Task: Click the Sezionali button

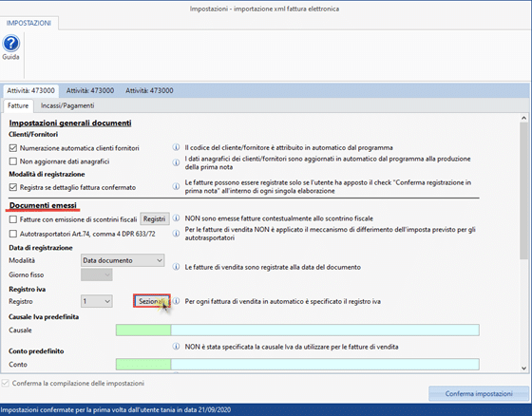Action: tap(152, 301)
